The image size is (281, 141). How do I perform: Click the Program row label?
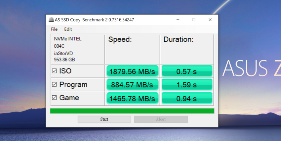tap(73, 85)
